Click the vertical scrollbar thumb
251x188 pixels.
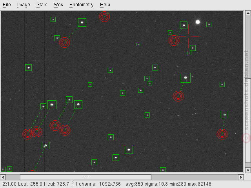click(x=248, y=120)
